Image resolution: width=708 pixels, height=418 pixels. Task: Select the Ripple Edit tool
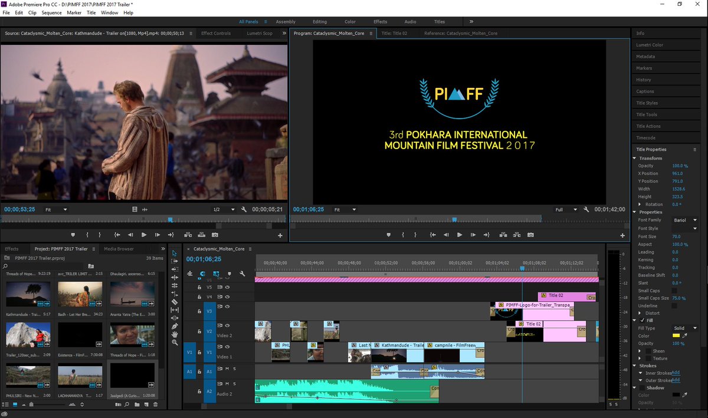tap(175, 277)
